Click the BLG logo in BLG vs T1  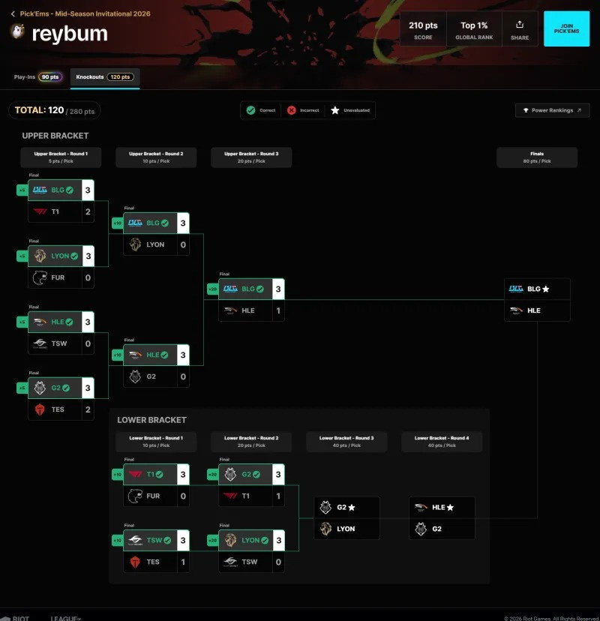[x=40, y=190]
